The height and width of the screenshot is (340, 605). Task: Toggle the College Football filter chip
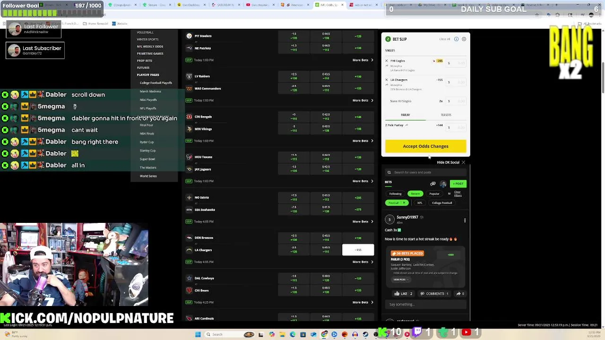click(442, 203)
